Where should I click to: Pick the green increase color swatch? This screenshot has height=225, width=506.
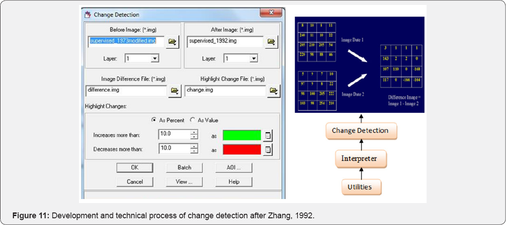(x=241, y=135)
